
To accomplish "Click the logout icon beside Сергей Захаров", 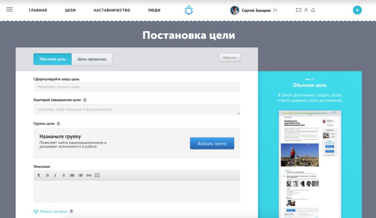I will tap(275, 10).
